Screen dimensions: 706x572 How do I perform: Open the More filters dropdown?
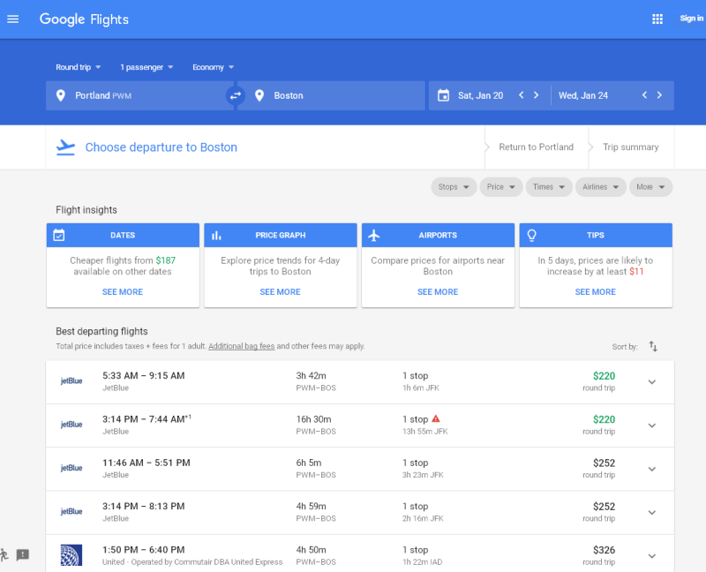pos(650,187)
